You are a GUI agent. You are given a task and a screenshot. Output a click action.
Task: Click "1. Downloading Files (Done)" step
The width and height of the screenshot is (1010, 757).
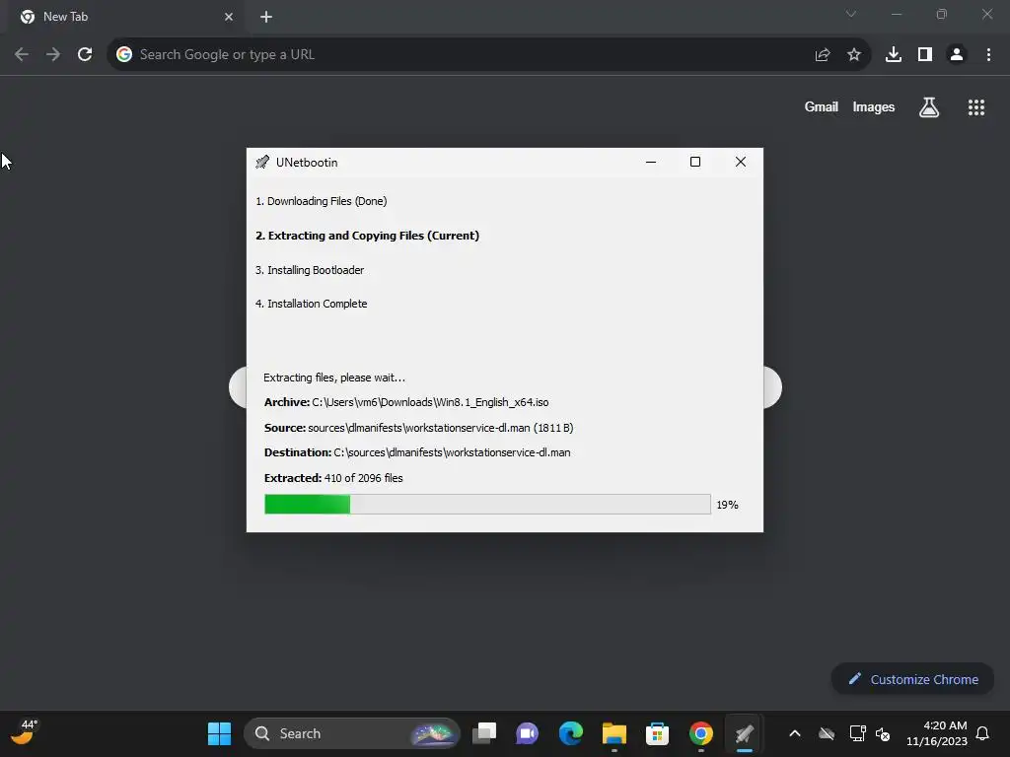pos(322,201)
